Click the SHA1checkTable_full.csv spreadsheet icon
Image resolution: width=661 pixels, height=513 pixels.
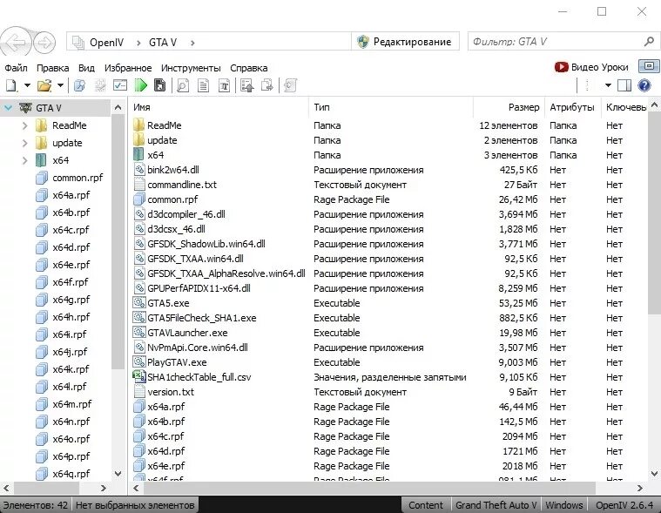point(139,376)
